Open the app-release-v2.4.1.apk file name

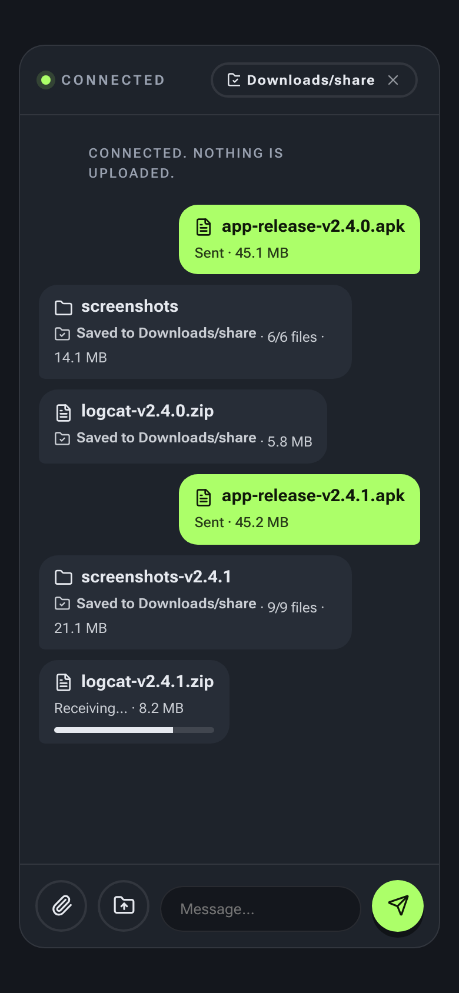coord(313,496)
